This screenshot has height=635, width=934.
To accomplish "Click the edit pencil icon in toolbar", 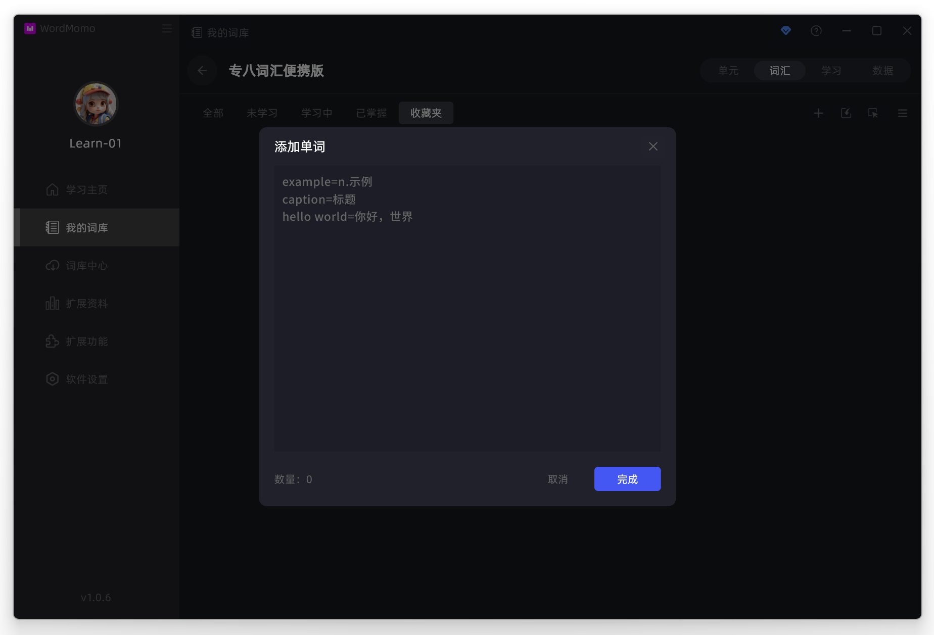I will click(x=846, y=113).
